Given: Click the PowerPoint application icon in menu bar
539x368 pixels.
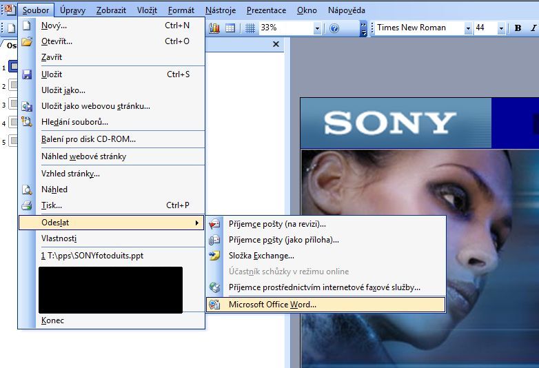Looking at the screenshot, I should point(9,9).
